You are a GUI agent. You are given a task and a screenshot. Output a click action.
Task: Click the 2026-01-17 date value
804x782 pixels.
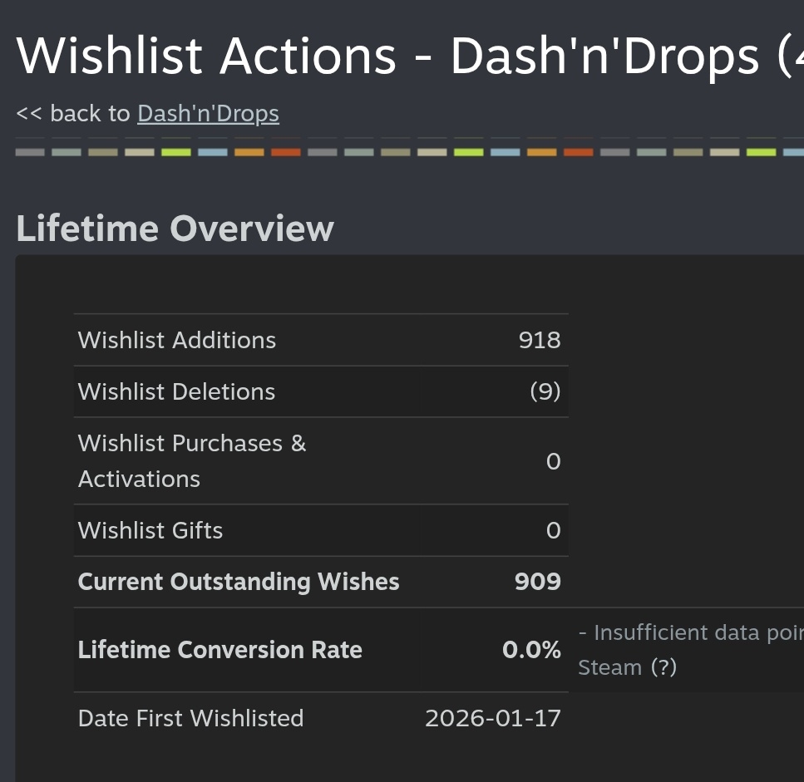click(x=493, y=719)
